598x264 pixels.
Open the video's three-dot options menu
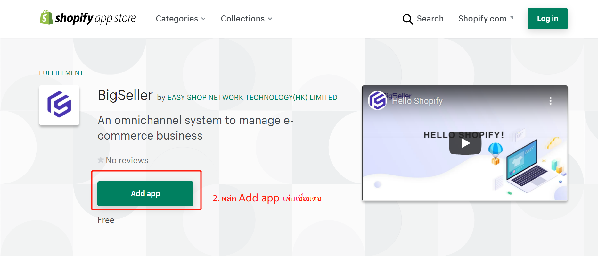(550, 101)
